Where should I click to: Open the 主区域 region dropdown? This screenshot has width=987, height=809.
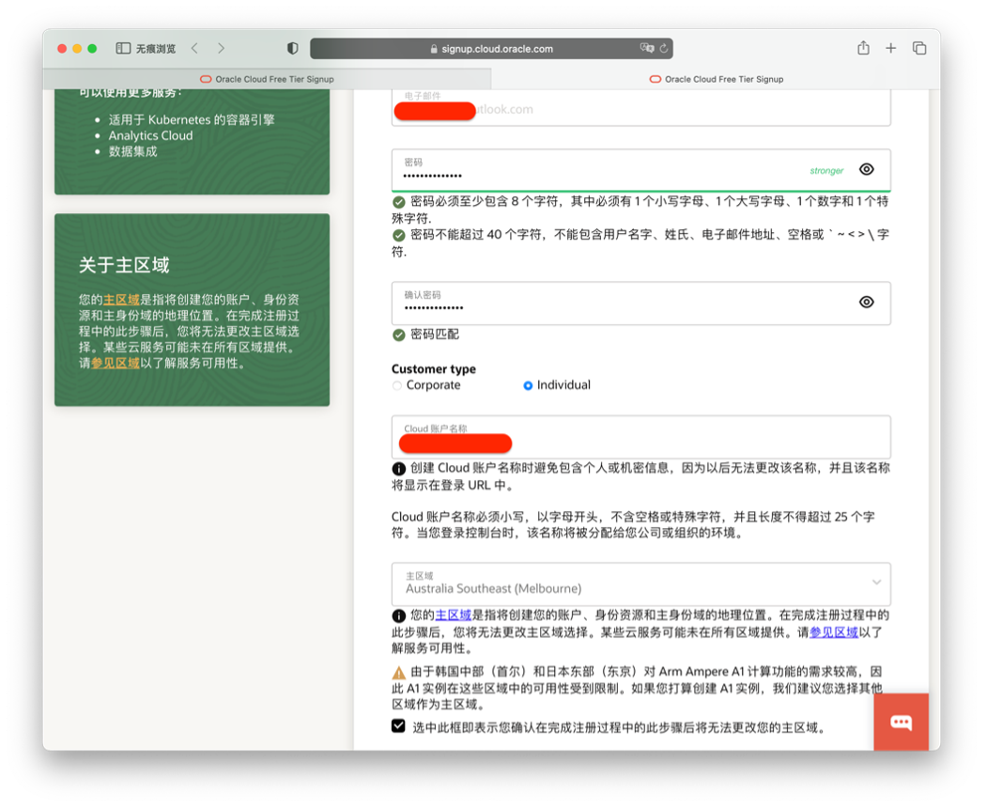[x=640, y=583]
